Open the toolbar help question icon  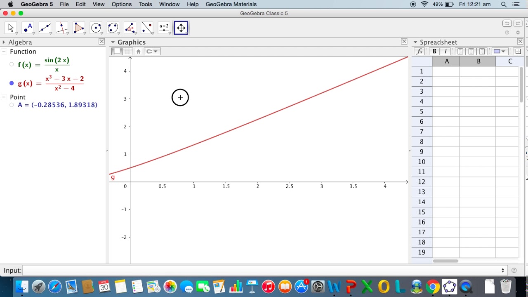point(507,33)
